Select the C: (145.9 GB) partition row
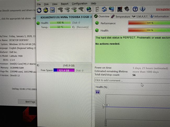The image size is (170, 127). click(64, 68)
